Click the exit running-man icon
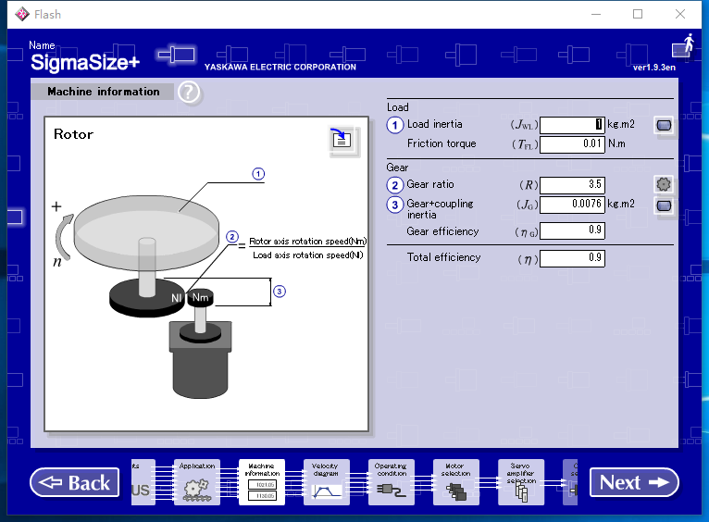 click(683, 45)
